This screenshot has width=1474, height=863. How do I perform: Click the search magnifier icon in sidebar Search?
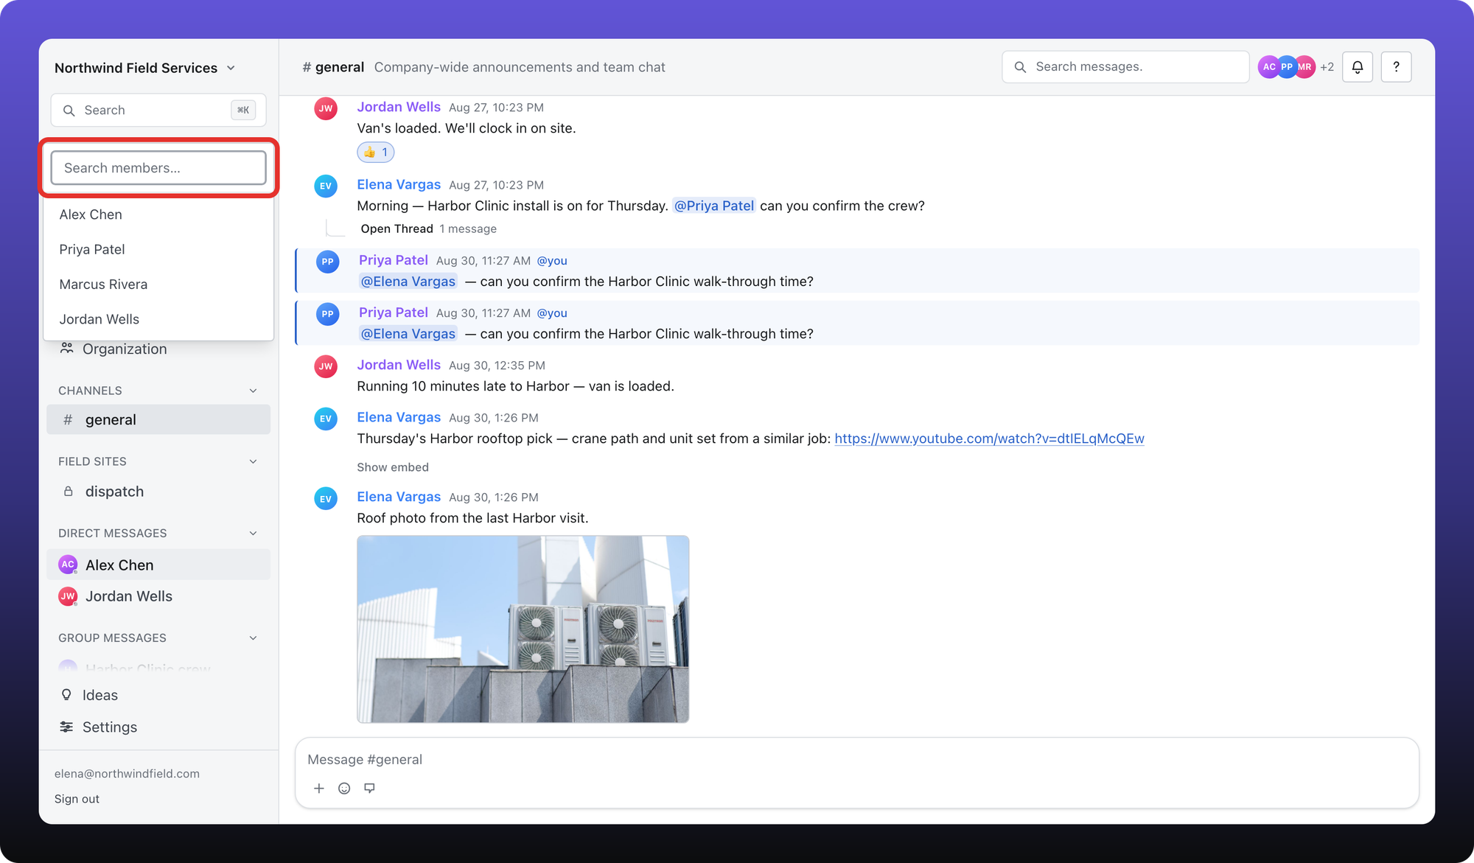(x=69, y=111)
